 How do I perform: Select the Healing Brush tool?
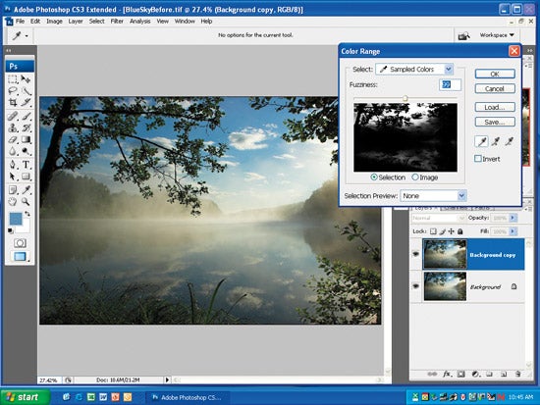[x=13, y=116]
